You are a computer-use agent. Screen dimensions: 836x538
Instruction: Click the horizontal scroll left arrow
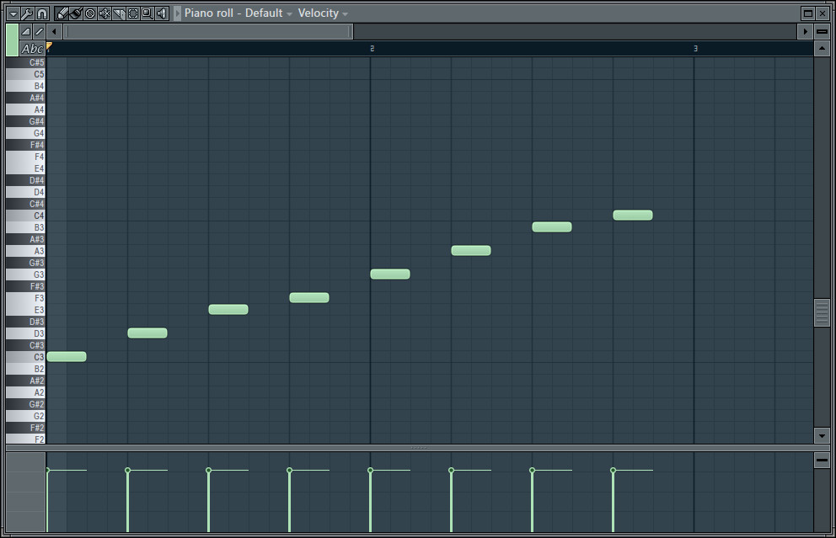tap(54, 31)
